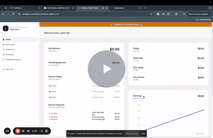Reload the page with the refresh icon
The image size is (213, 138).
click(13, 14)
